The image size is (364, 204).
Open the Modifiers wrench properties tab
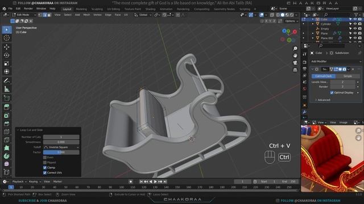(305, 112)
